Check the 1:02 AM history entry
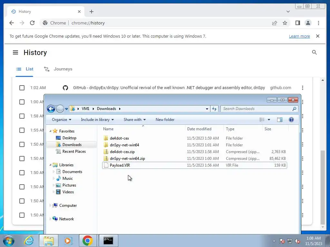Screen dimensions: 330x247 [x=22, y=88]
